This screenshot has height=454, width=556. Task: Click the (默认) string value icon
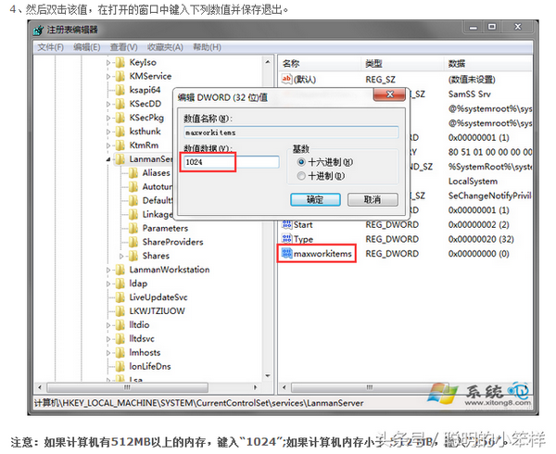286,79
